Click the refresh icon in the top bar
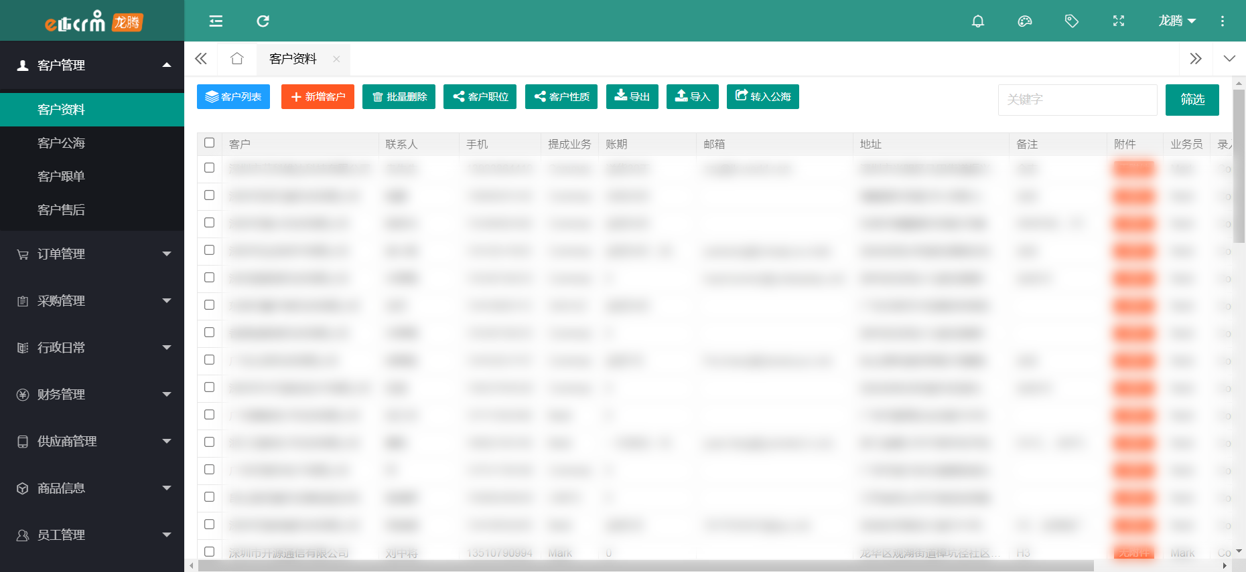 point(263,21)
